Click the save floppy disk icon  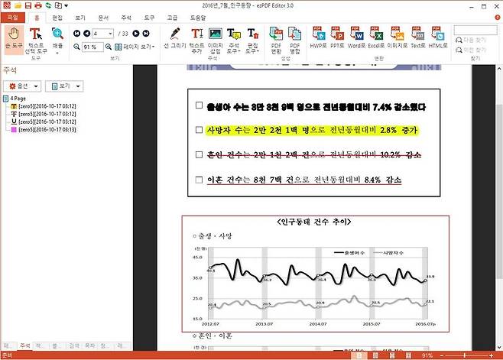pos(28,5)
